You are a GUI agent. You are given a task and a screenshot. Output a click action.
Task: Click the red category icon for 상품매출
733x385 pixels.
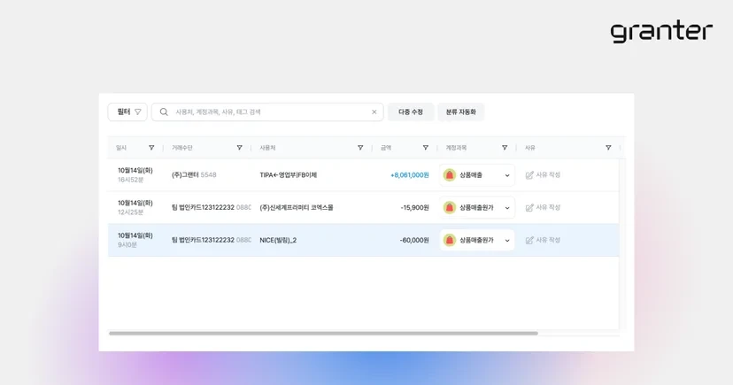tap(449, 175)
